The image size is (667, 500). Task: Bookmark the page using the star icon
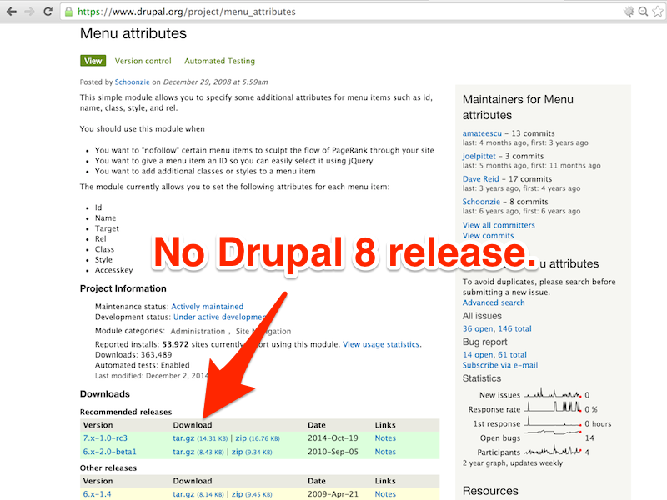click(x=658, y=12)
